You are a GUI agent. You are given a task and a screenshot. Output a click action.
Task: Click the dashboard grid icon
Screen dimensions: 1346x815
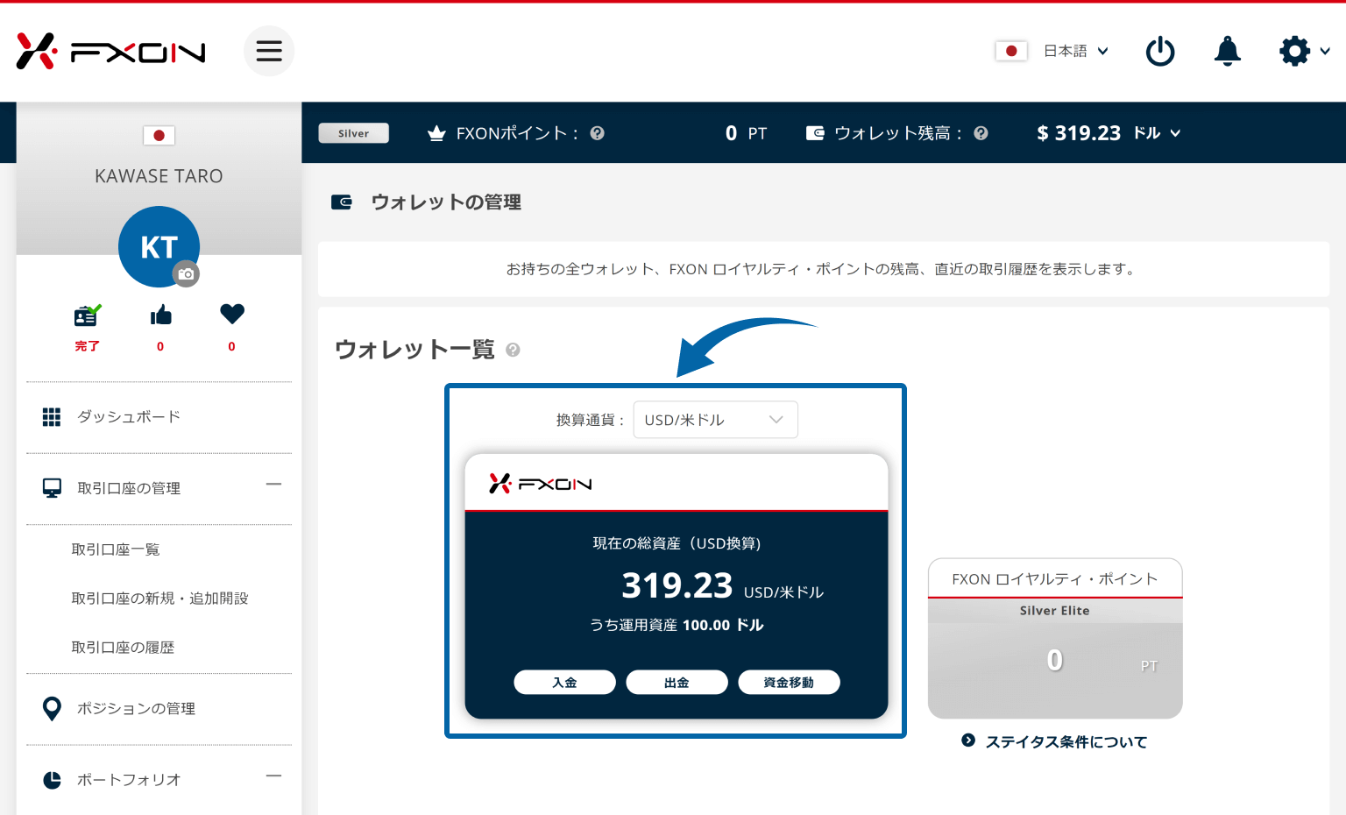click(x=52, y=417)
